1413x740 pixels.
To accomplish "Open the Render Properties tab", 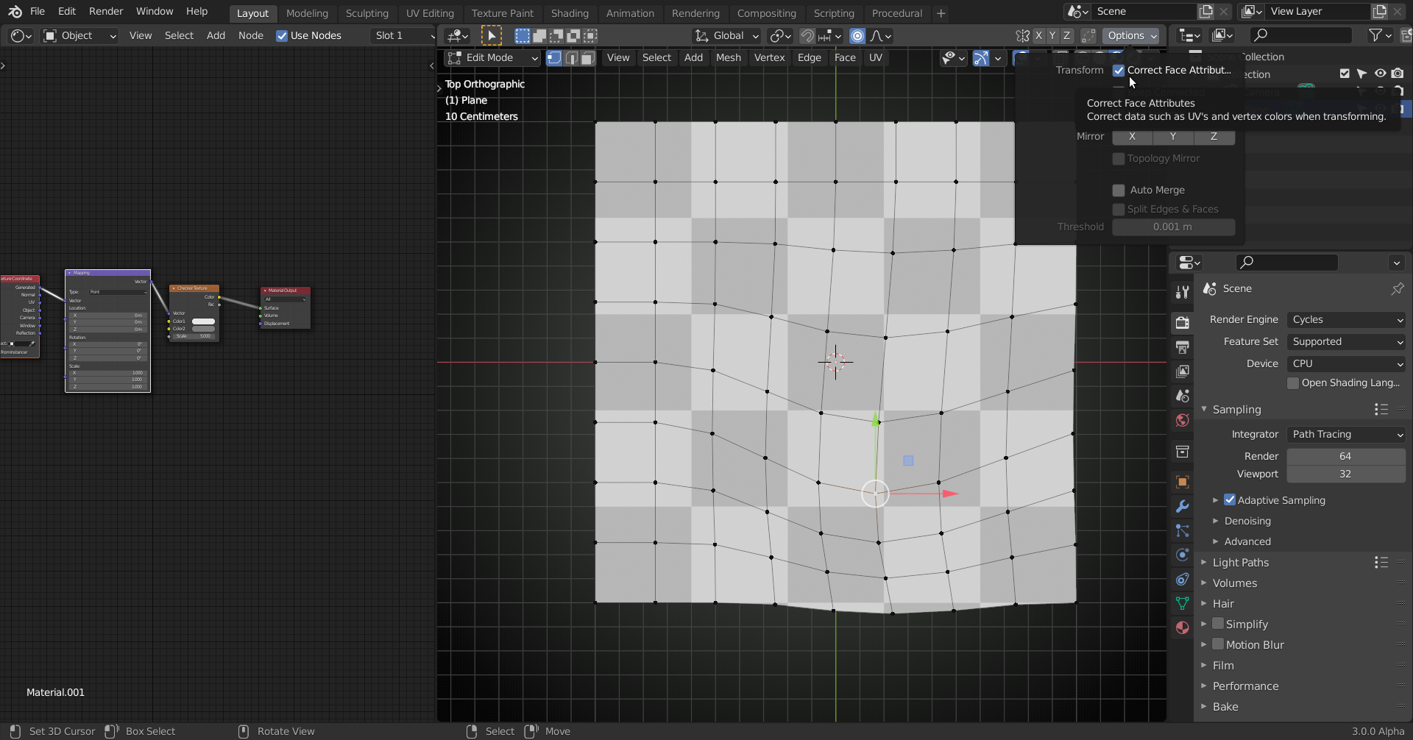I will (x=1182, y=322).
